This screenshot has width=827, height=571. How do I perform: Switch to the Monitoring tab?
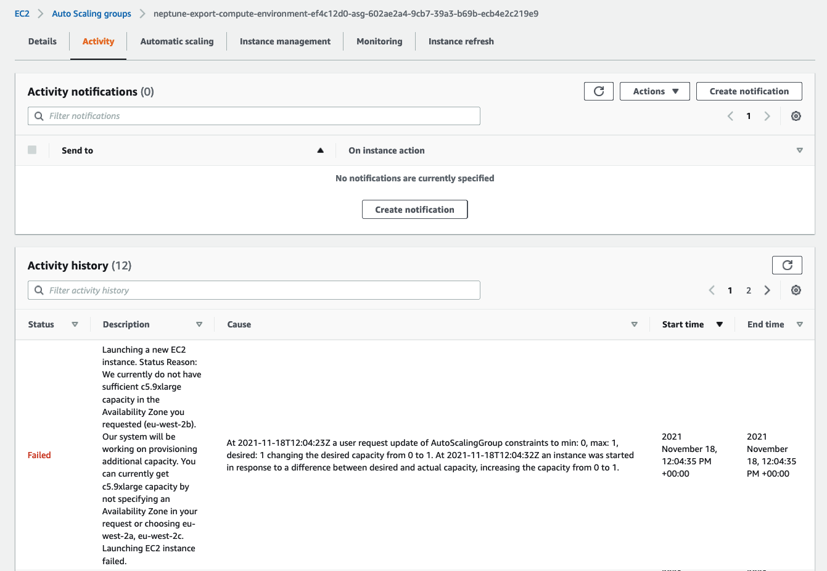tap(379, 41)
